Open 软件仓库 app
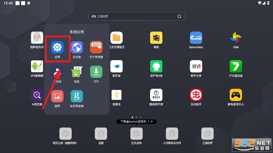This screenshot has height=153, width=273. [x=196, y=66]
